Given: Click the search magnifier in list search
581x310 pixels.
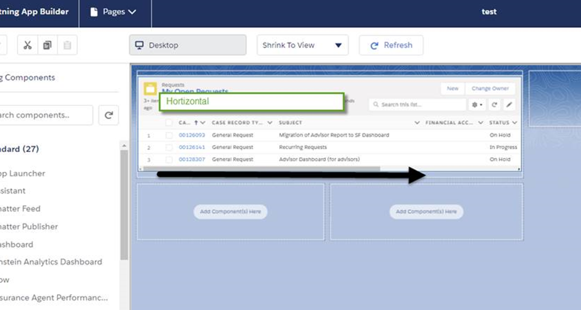Looking at the screenshot, I should pos(376,105).
